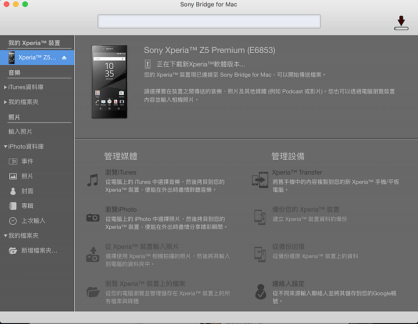Click the camera icon for 瀏覽iPhoto
This screenshot has width=418, height=324.
pyautogui.click(x=93, y=218)
